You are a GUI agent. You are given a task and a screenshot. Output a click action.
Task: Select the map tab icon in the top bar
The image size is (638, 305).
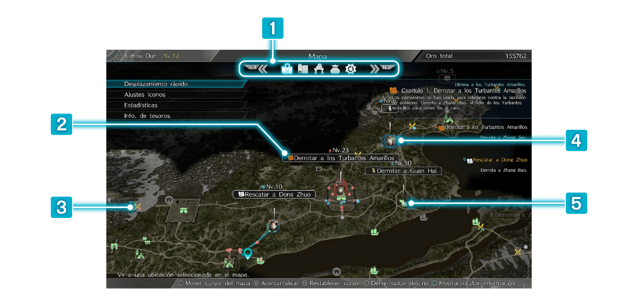tap(287, 69)
